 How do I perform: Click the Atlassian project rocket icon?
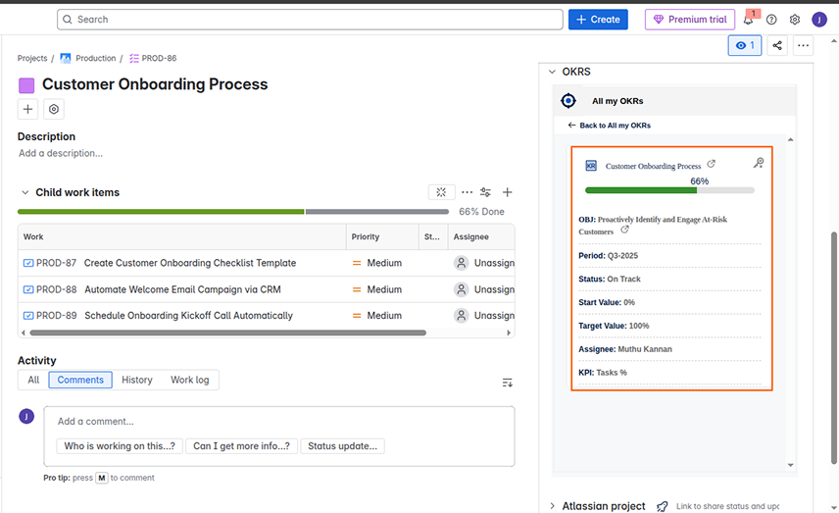[x=663, y=506]
